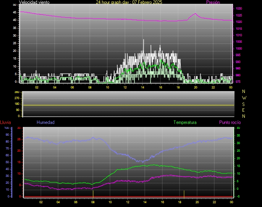Click the '24 hour graph day : 07 Febrero 2025' heading
The width and height of the screenshot is (262, 207).
coord(129,2)
